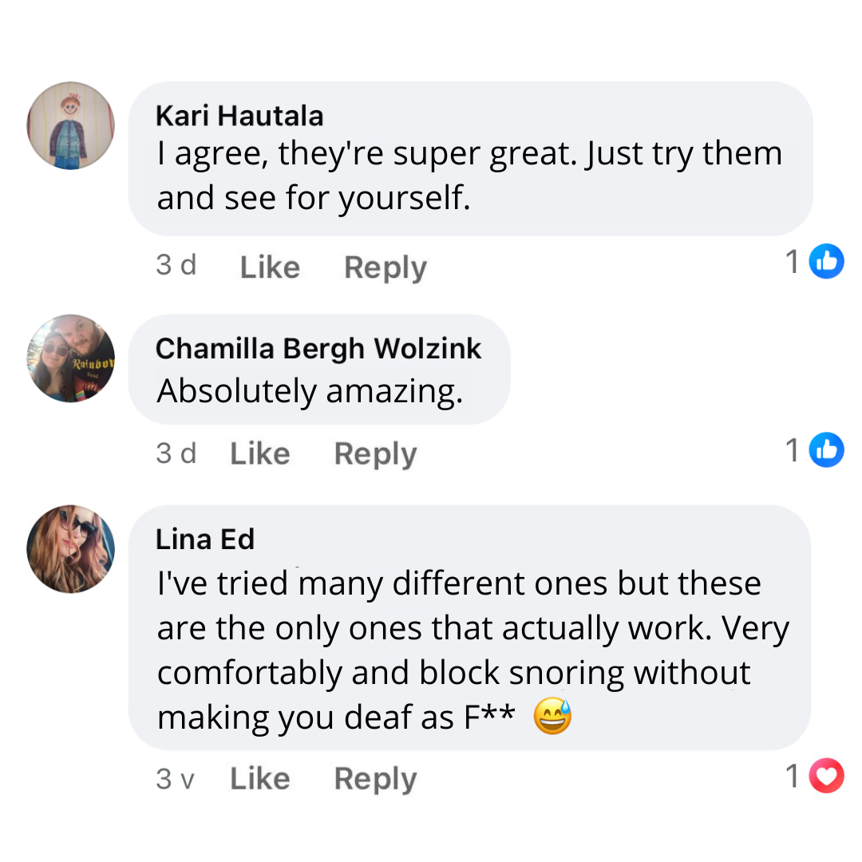Reply to Kari Hautala's comment
Viewport: 862px width, 862px height.
pyautogui.click(x=386, y=267)
